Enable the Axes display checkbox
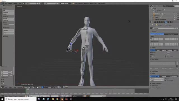The image size is (179, 101). [151, 55]
